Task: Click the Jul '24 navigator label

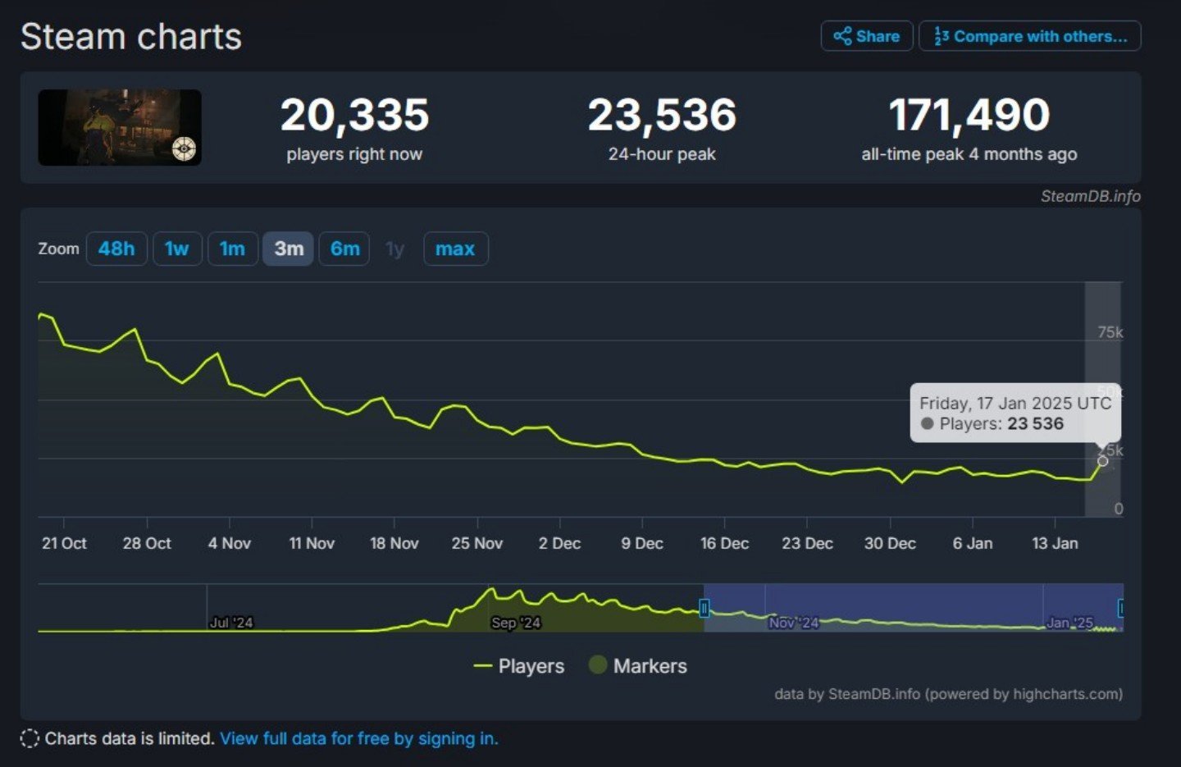Action: coord(231,623)
